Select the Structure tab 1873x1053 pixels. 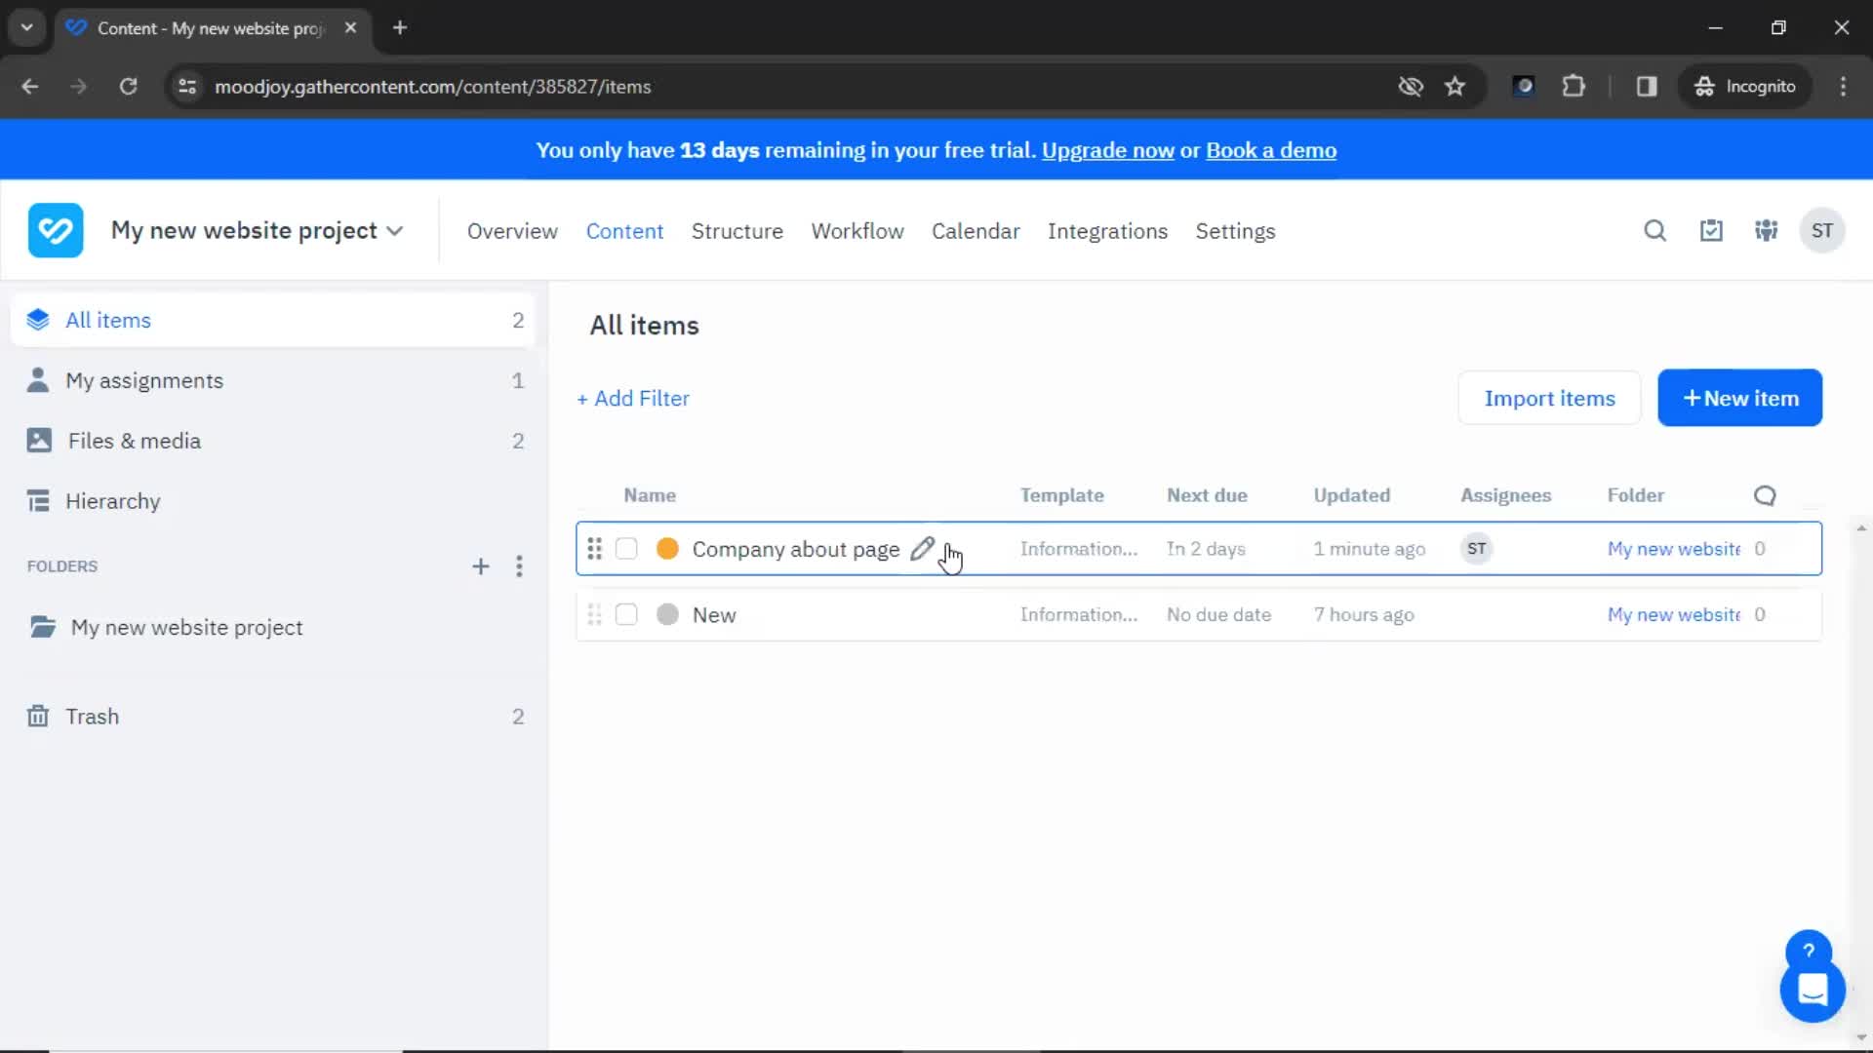(x=737, y=230)
